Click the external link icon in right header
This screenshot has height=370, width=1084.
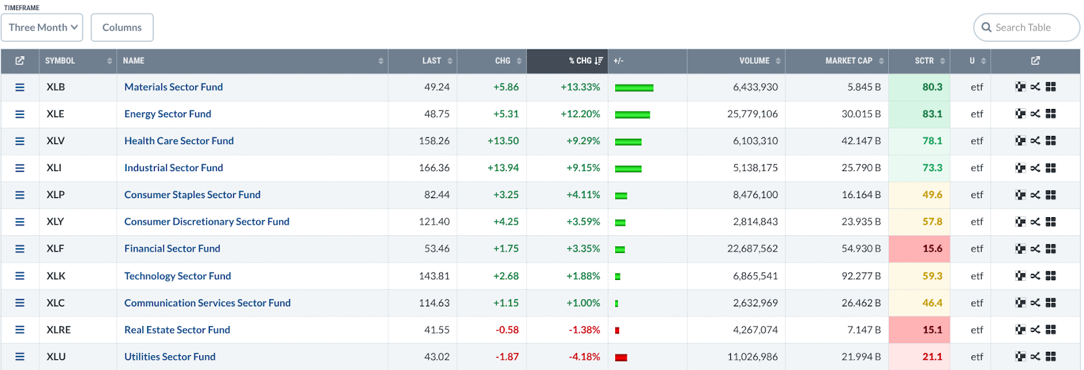1035,61
